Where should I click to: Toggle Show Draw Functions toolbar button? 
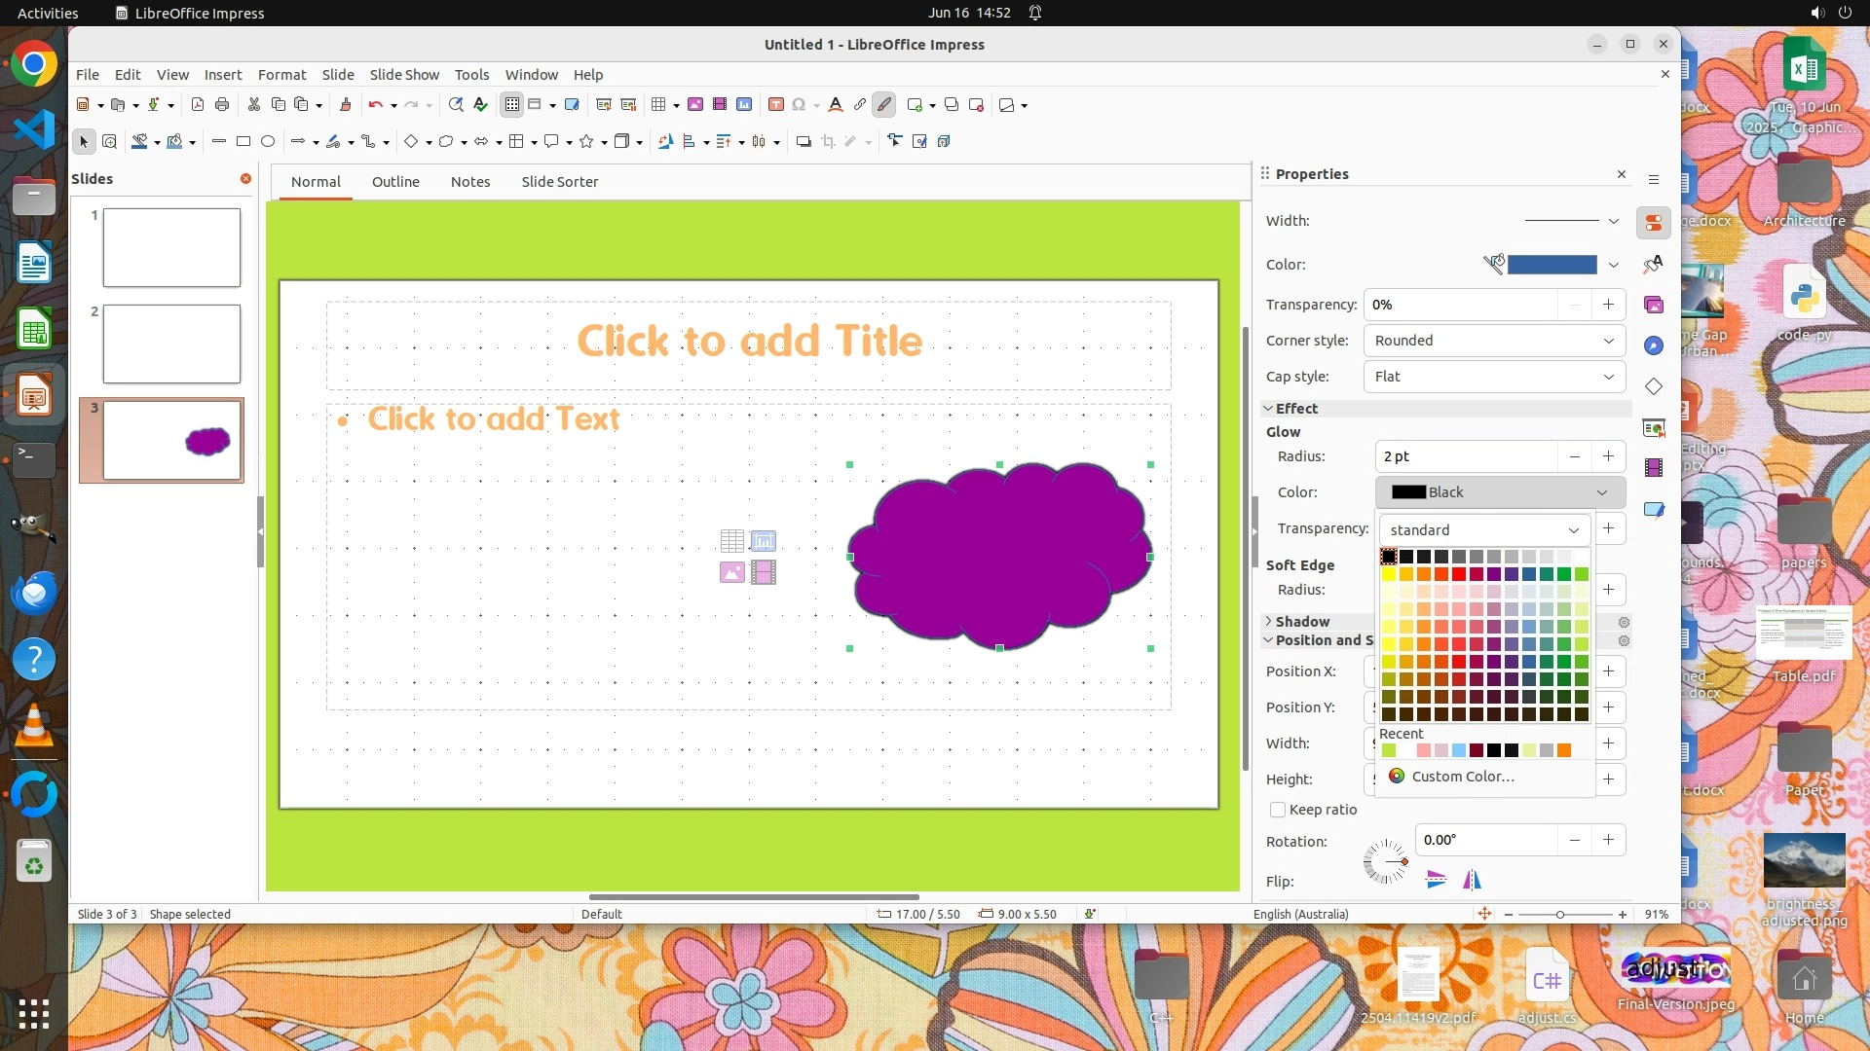(884, 105)
